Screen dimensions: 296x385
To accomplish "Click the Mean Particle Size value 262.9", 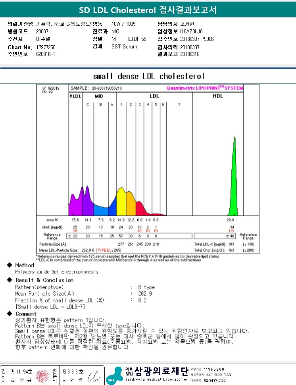I will pyautogui.click(x=145, y=294).
